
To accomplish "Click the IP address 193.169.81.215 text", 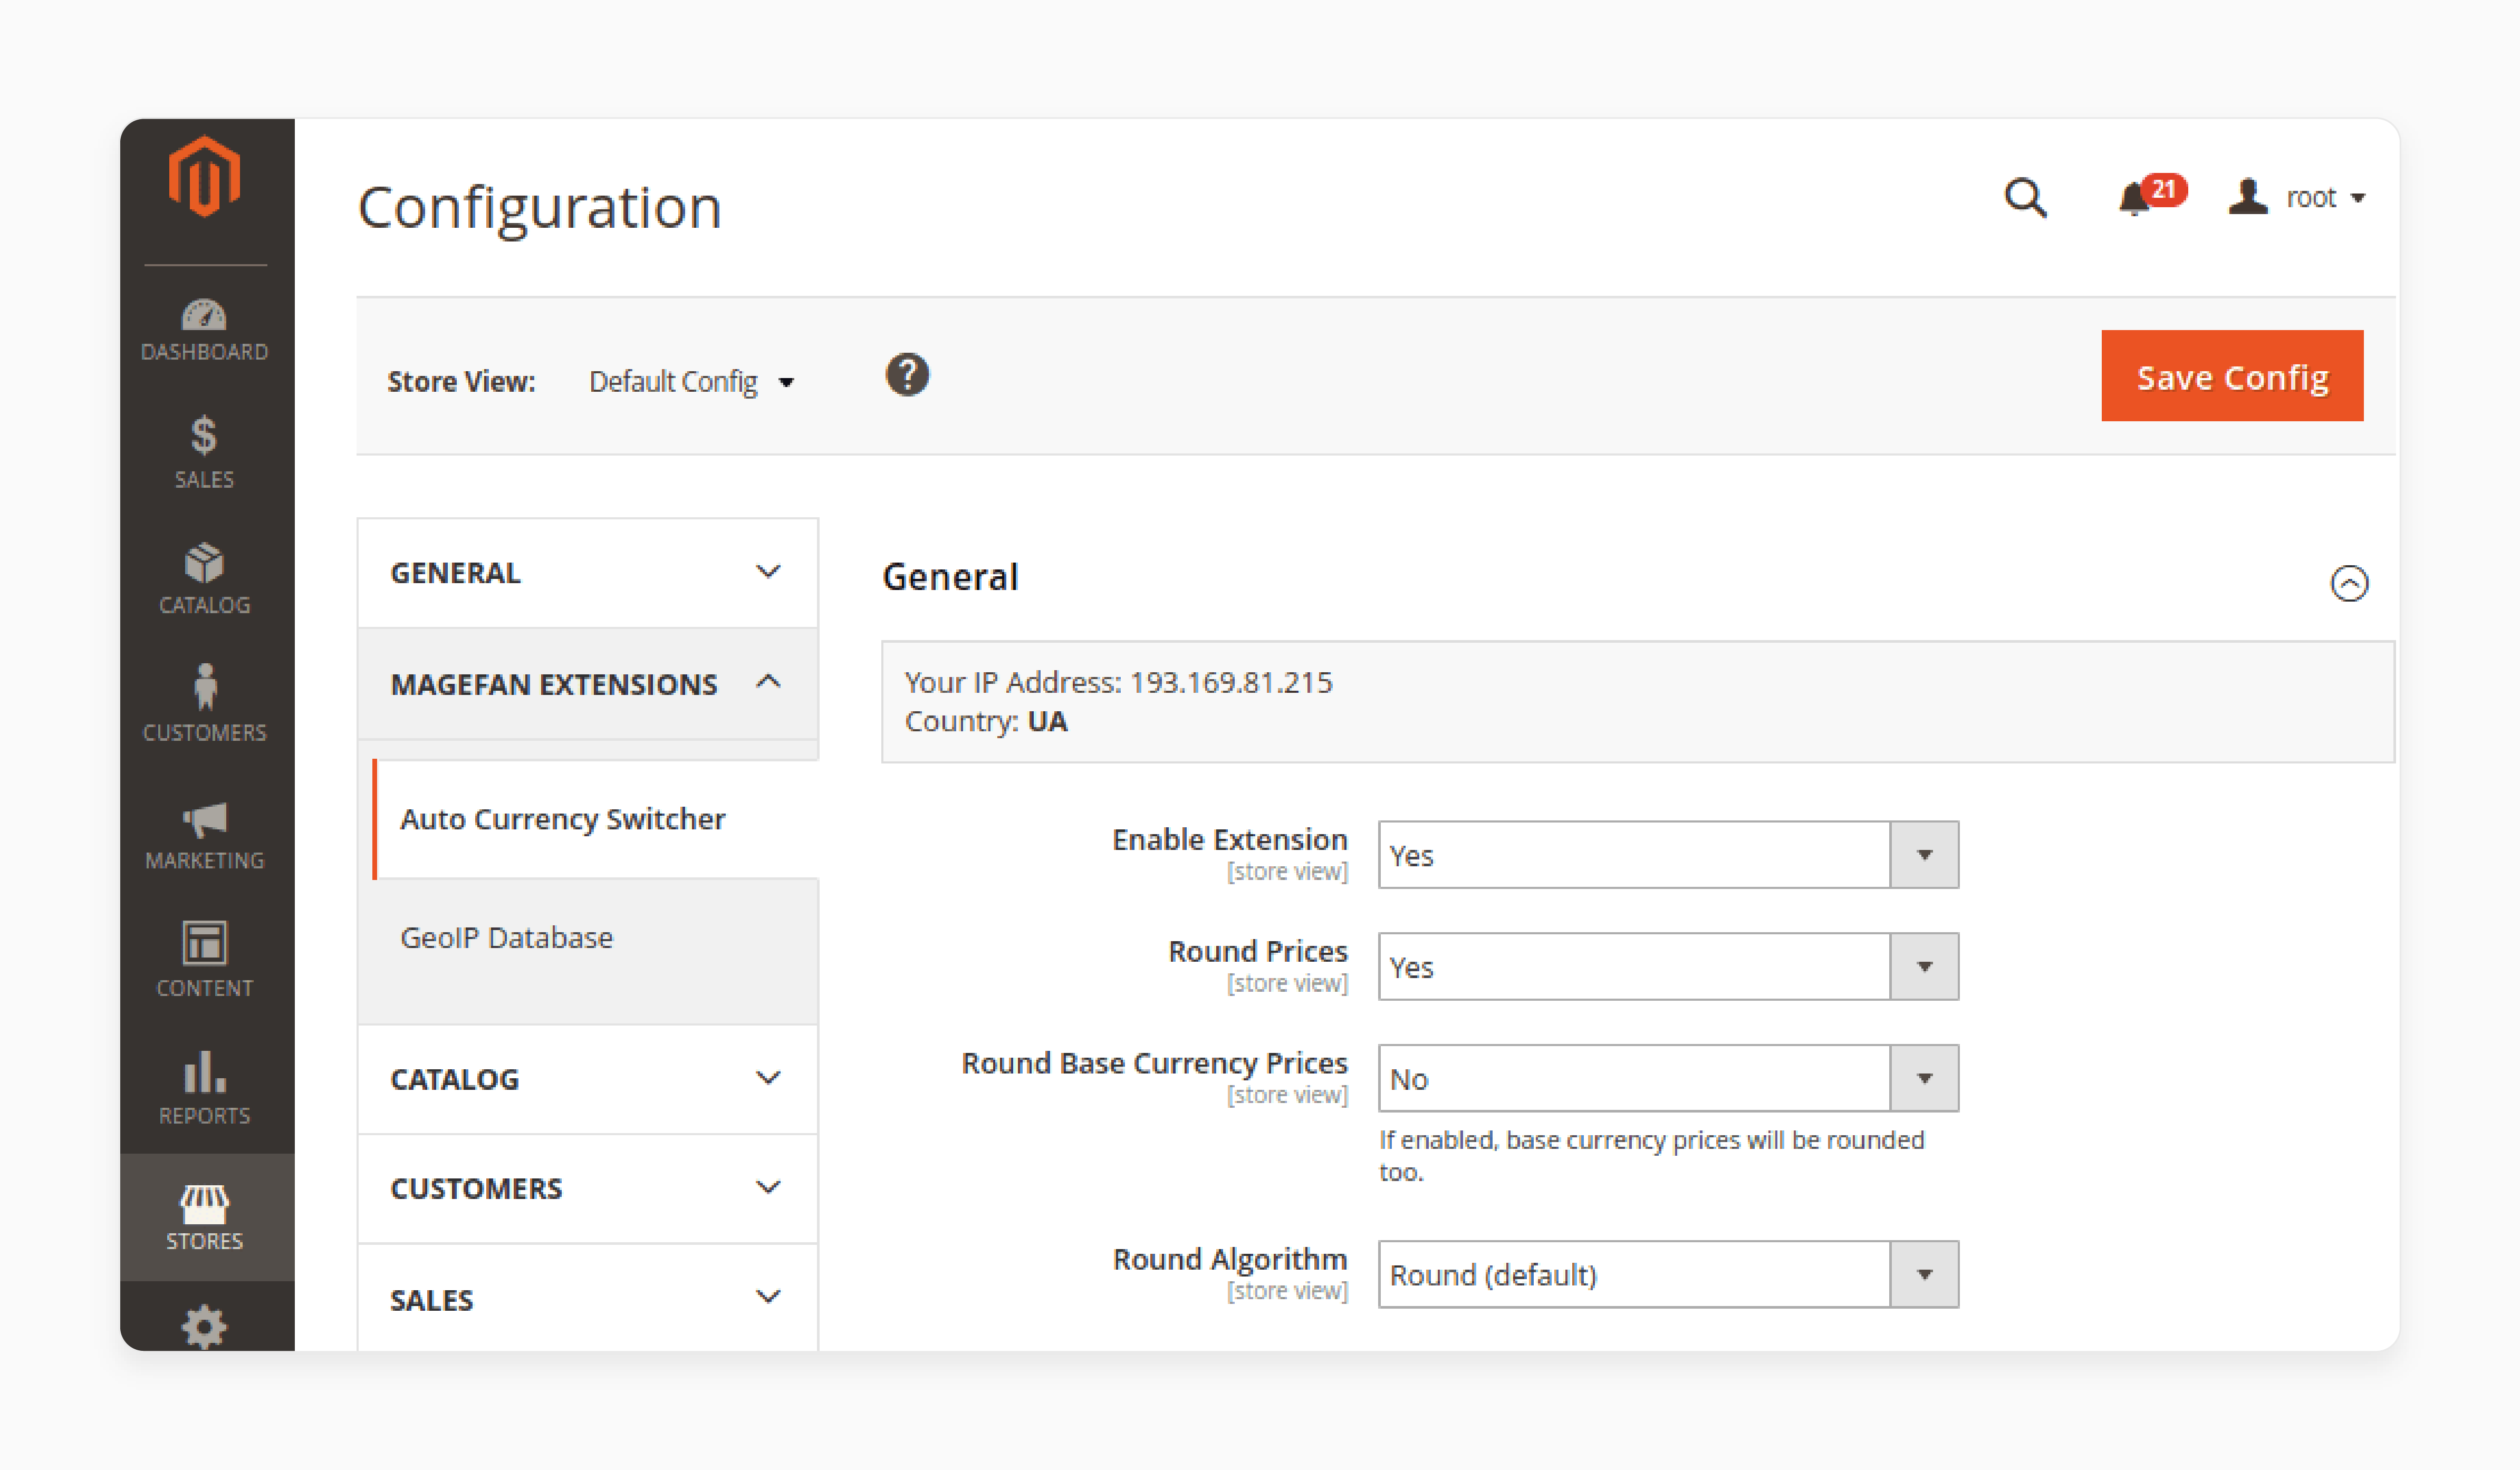I will point(1231,682).
